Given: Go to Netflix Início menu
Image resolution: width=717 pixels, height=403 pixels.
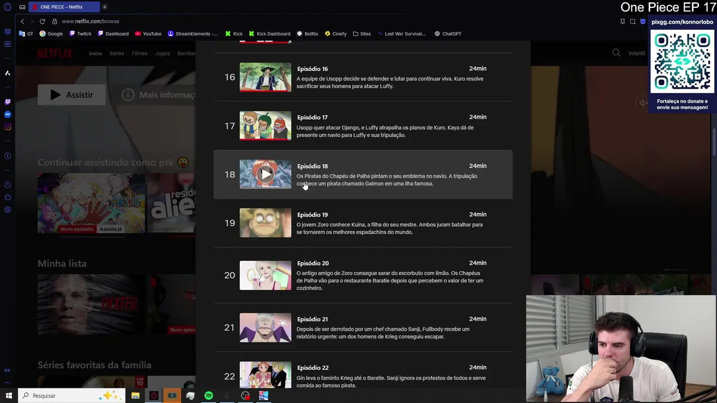Looking at the screenshot, I should tap(95, 53).
